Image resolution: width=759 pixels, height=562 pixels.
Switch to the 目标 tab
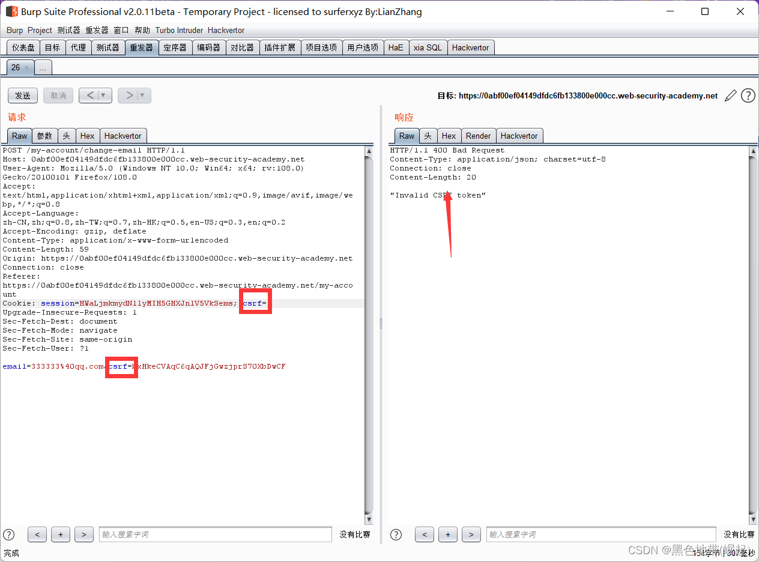52,47
